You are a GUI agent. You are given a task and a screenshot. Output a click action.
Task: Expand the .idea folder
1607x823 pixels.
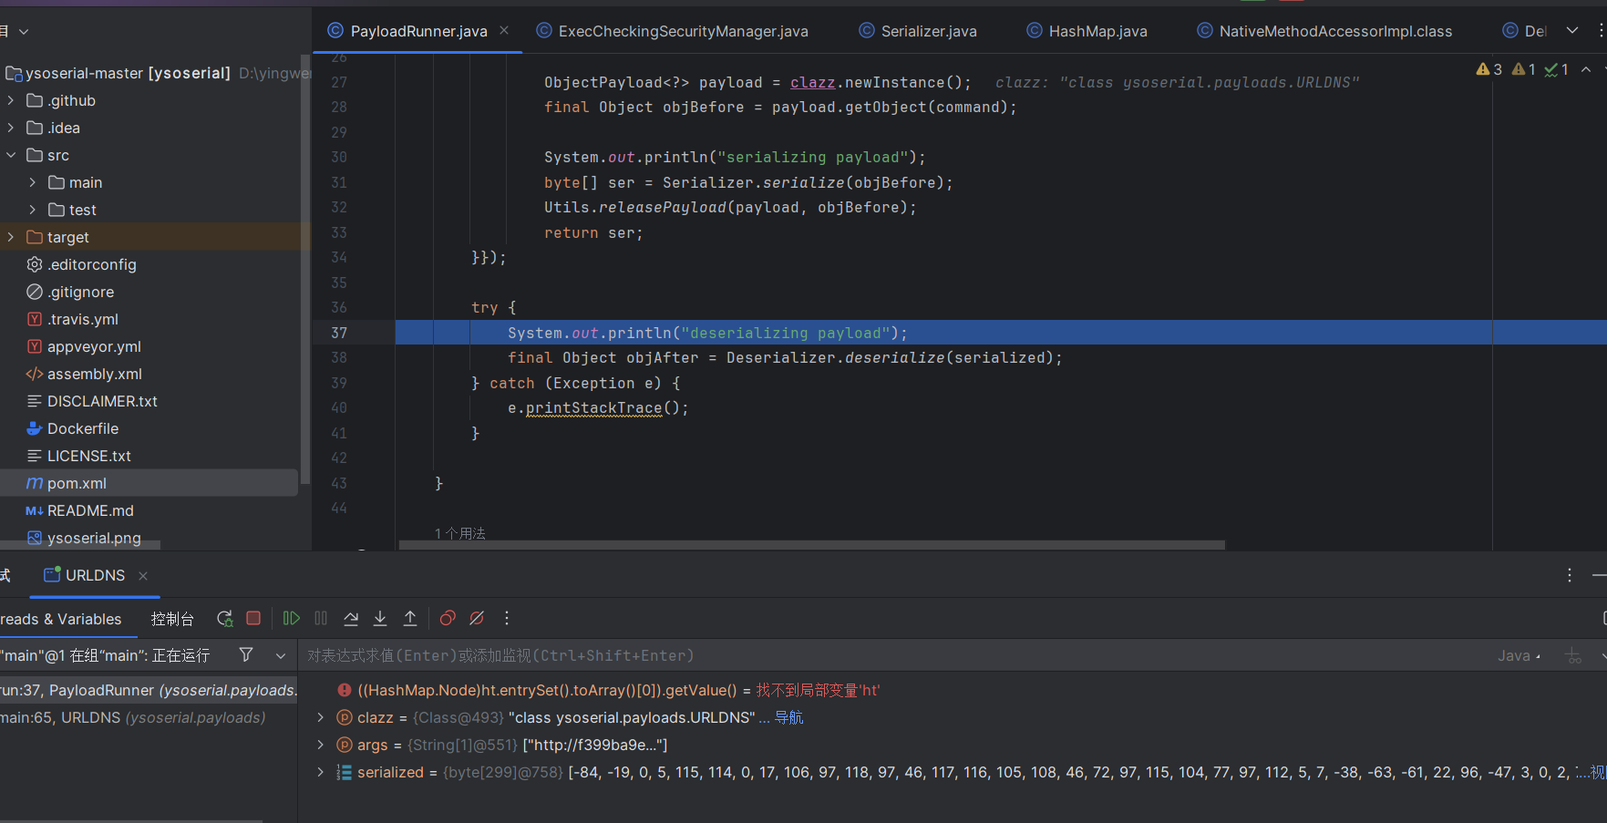11,128
